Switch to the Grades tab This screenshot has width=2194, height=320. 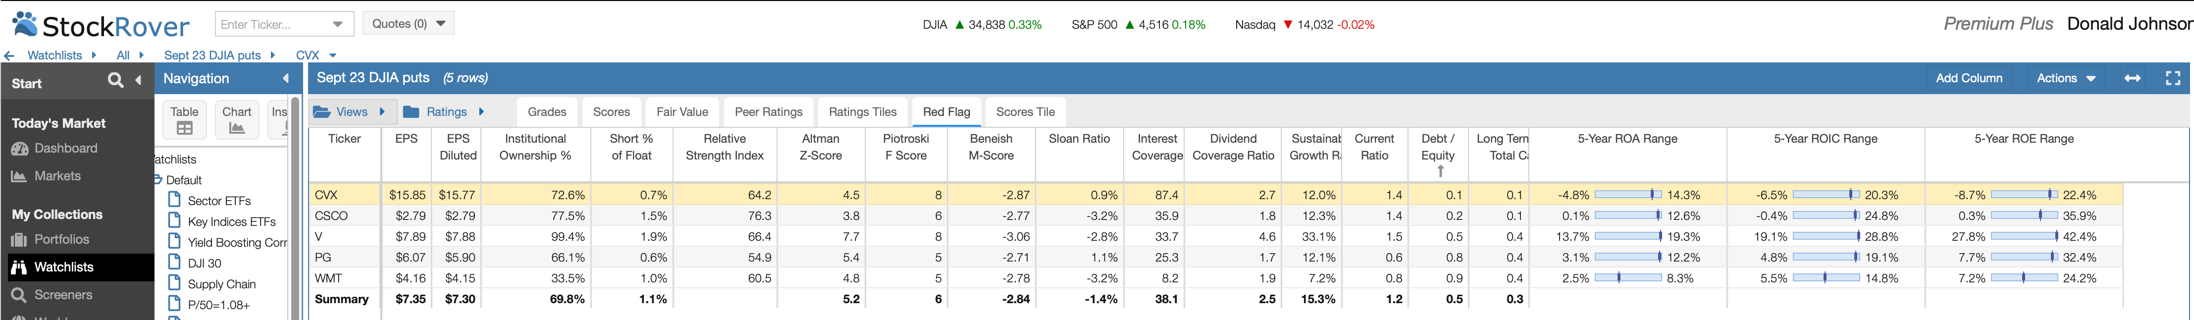[547, 111]
